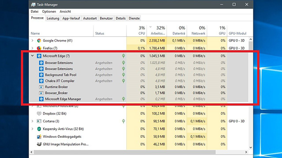
Task: Click the Runtime Broker process icon
Action: click(x=41, y=87)
